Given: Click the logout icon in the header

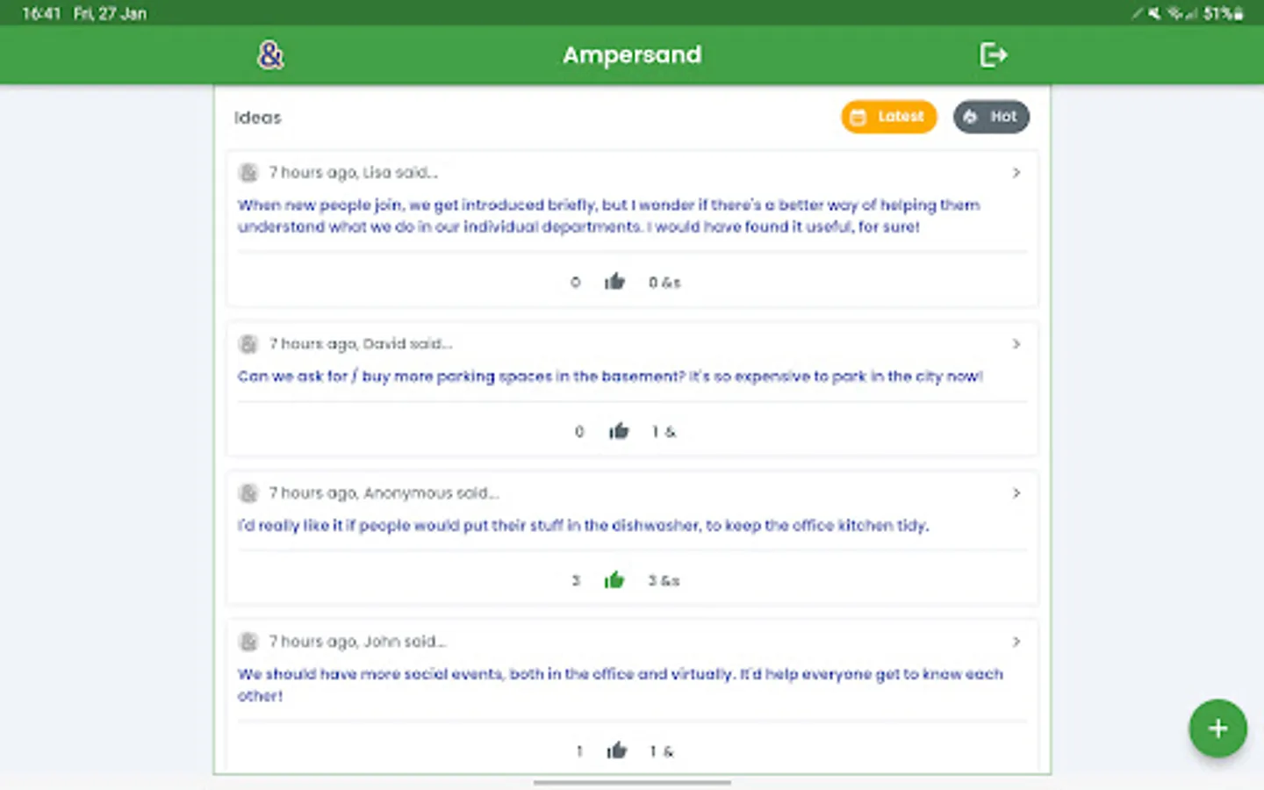Looking at the screenshot, I should (x=993, y=55).
